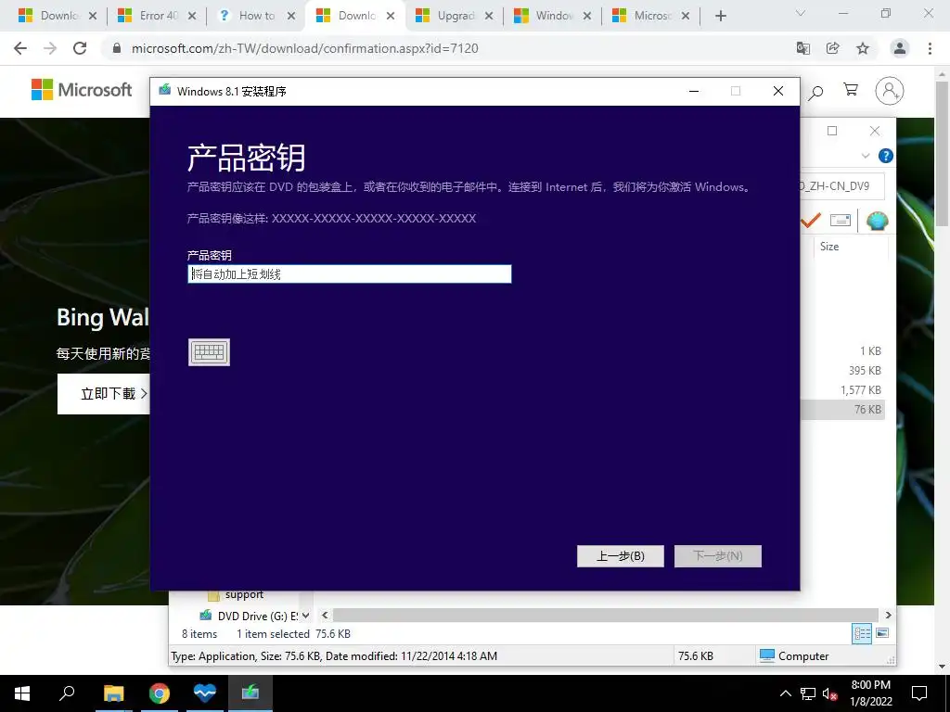This screenshot has width=950, height=712.
Task: Open the taskbar clock and date
Action: pos(870,693)
